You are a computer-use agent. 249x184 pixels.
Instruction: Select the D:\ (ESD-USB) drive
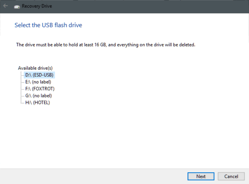coord(39,75)
